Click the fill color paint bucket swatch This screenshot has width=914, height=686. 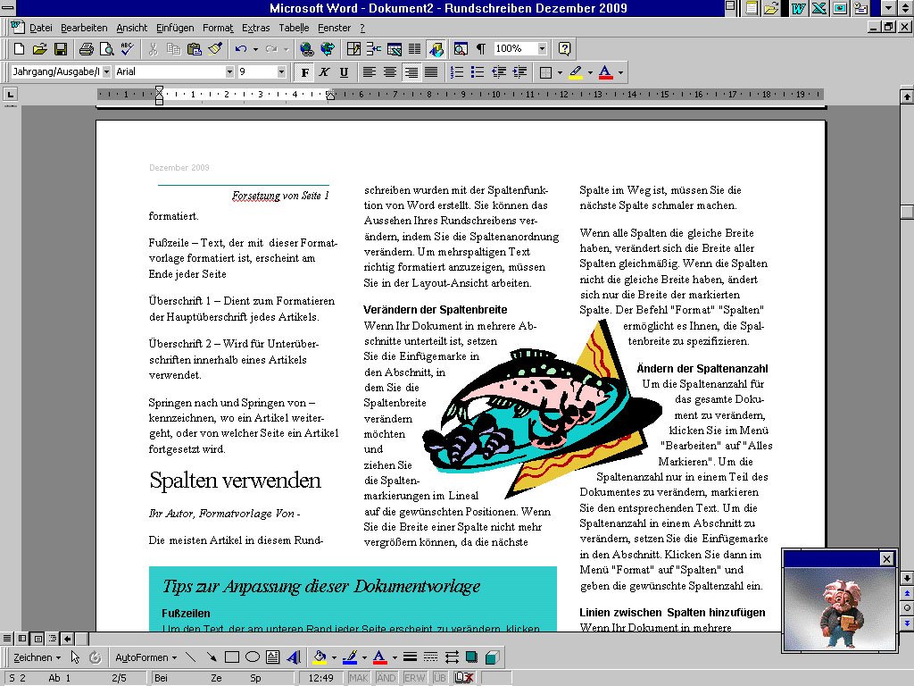pyautogui.click(x=321, y=657)
